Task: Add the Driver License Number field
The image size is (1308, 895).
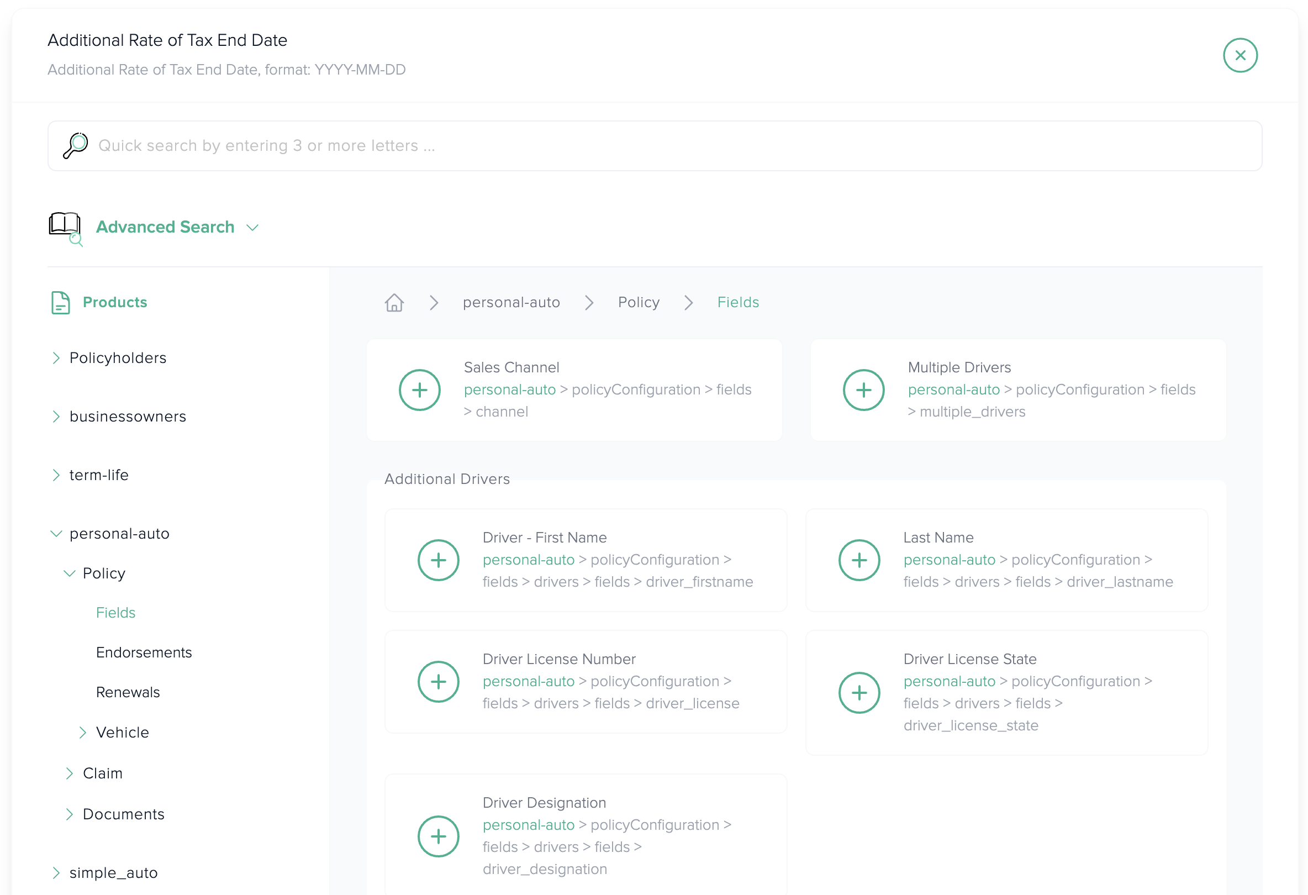Action: tap(439, 682)
